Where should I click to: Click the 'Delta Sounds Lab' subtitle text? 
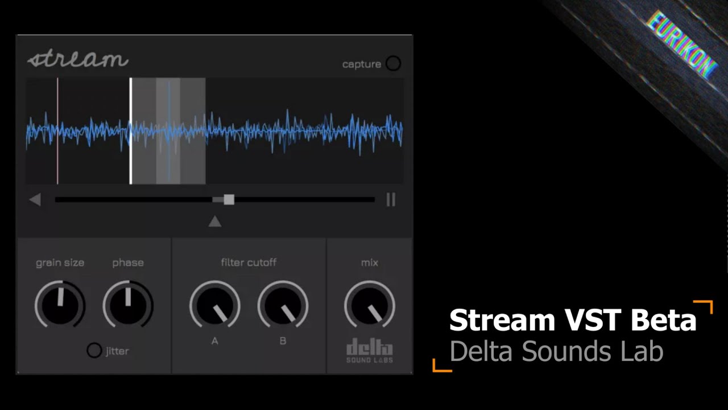556,351
